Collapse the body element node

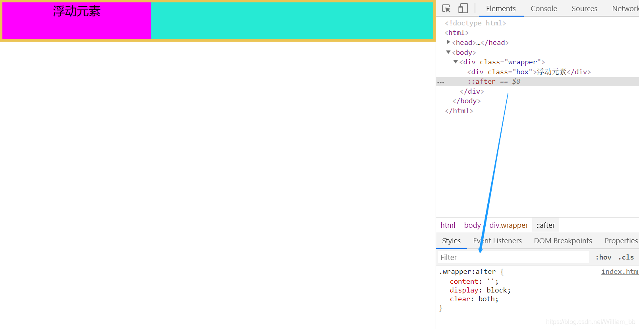click(x=448, y=52)
